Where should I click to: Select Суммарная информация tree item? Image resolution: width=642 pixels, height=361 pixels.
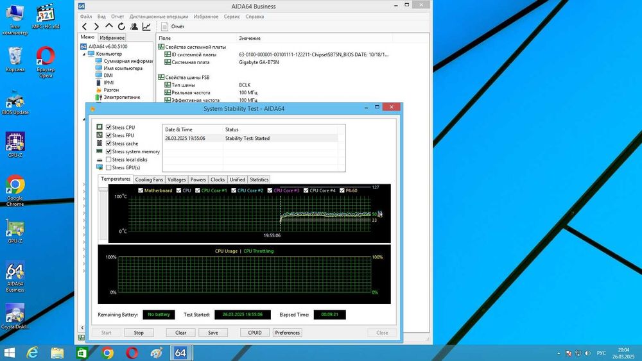[x=124, y=61]
